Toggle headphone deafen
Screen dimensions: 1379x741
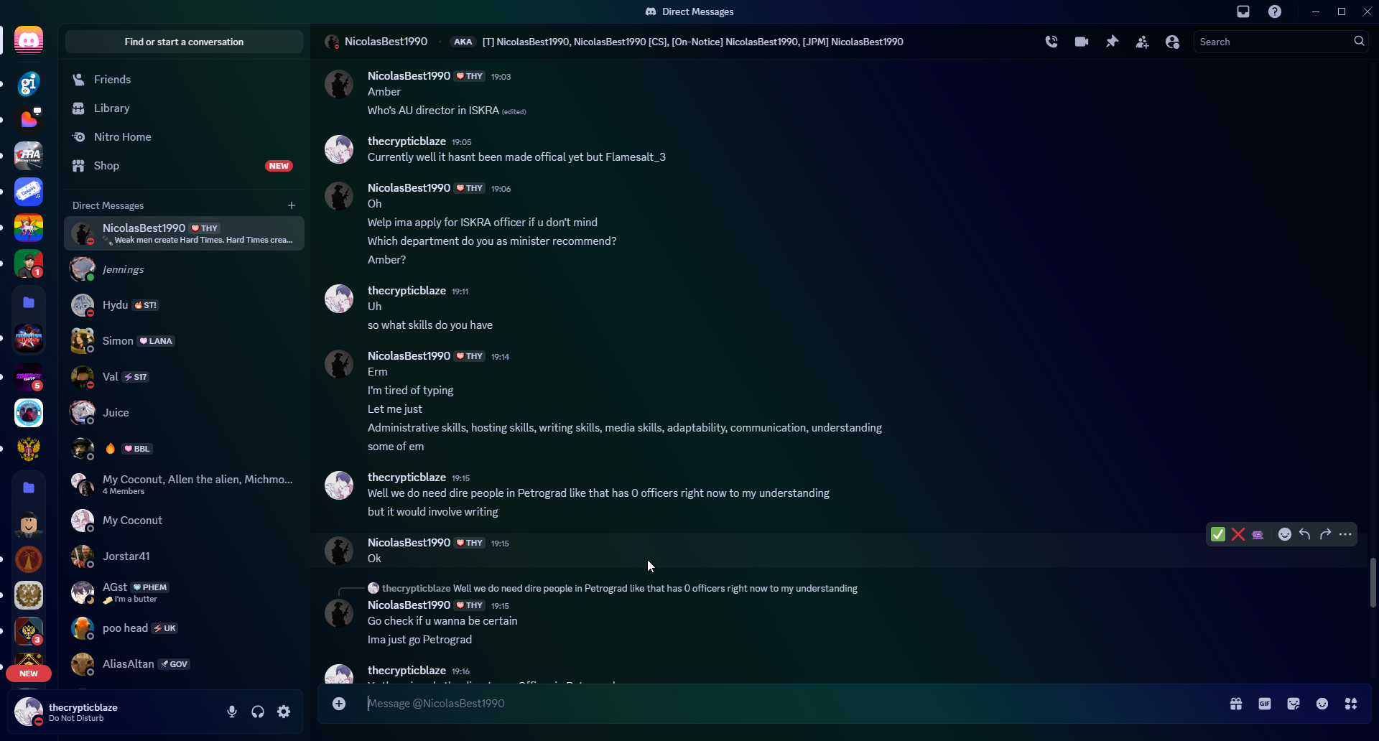tap(258, 712)
